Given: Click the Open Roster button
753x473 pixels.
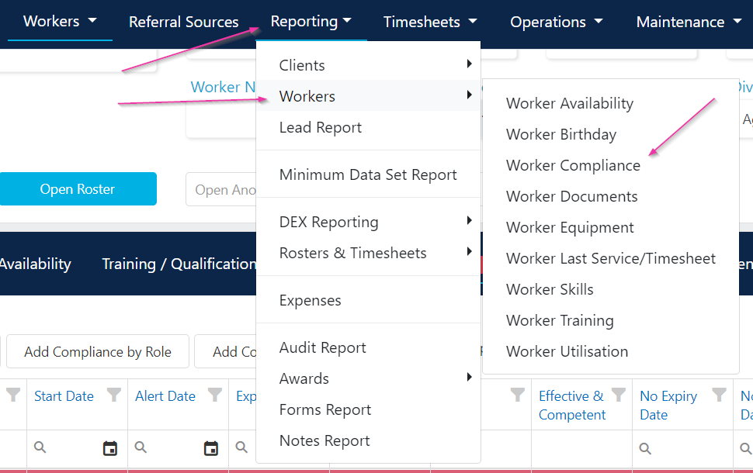Looking at the screenshot, I should (x=78, y=189).
